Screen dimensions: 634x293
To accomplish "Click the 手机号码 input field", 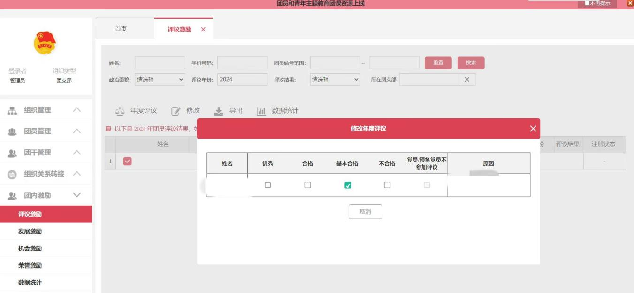I will tap(242, 63).
